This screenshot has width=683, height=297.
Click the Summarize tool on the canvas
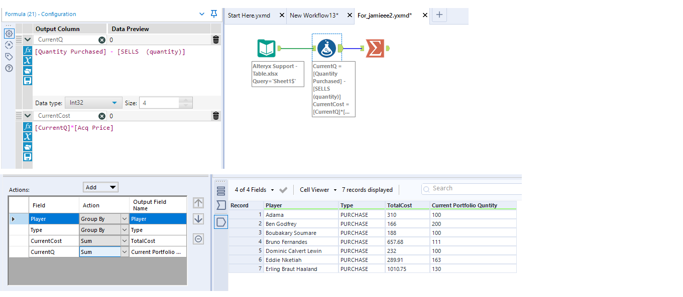(x=376, y=48)
